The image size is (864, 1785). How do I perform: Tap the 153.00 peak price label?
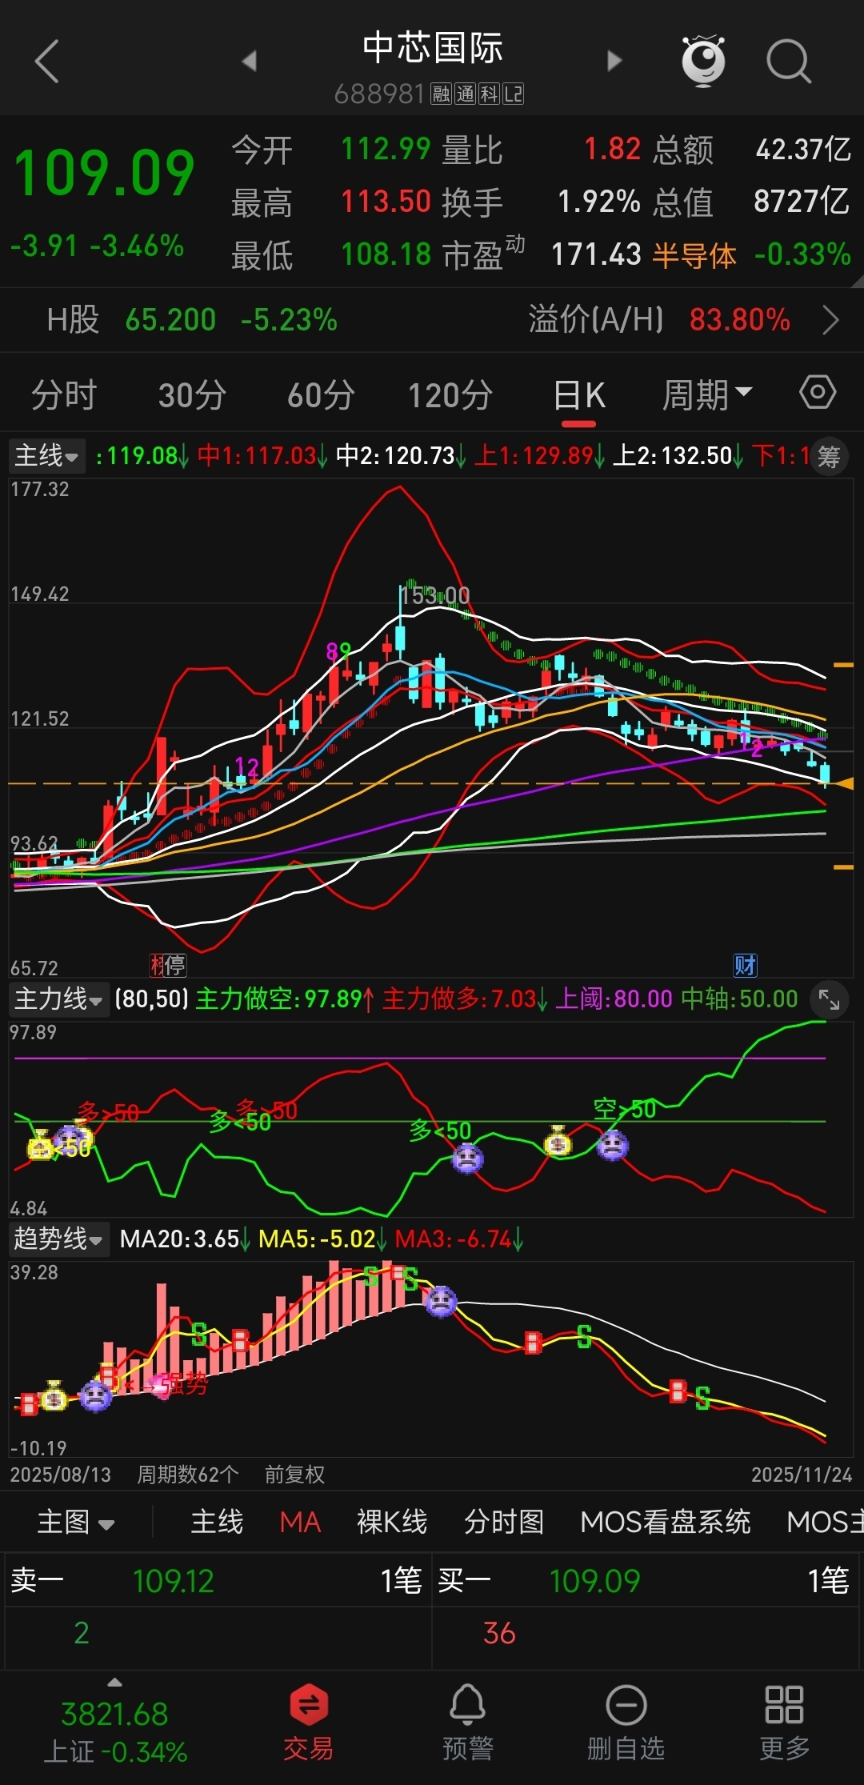click(x=435, y=595)
